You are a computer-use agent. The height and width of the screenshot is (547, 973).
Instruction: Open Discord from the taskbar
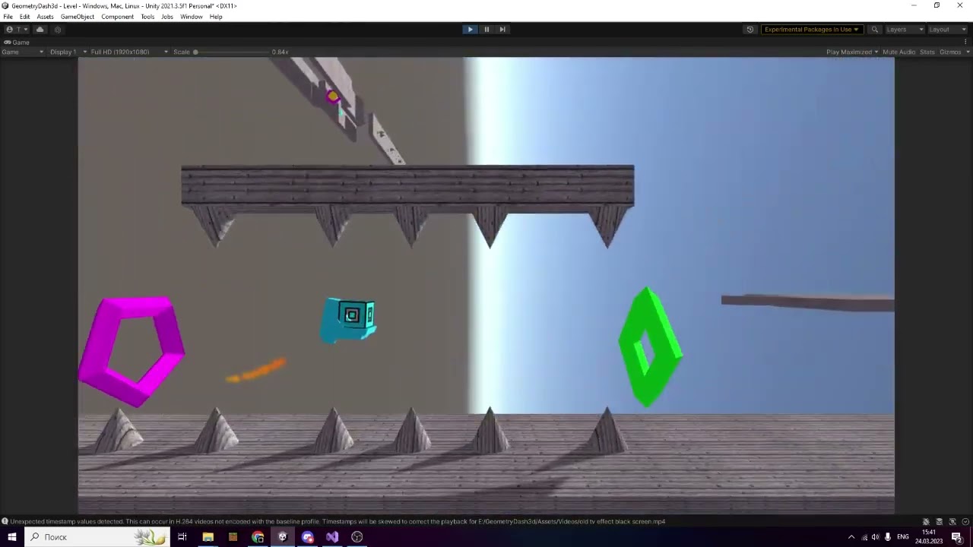[x=307, y=537]
